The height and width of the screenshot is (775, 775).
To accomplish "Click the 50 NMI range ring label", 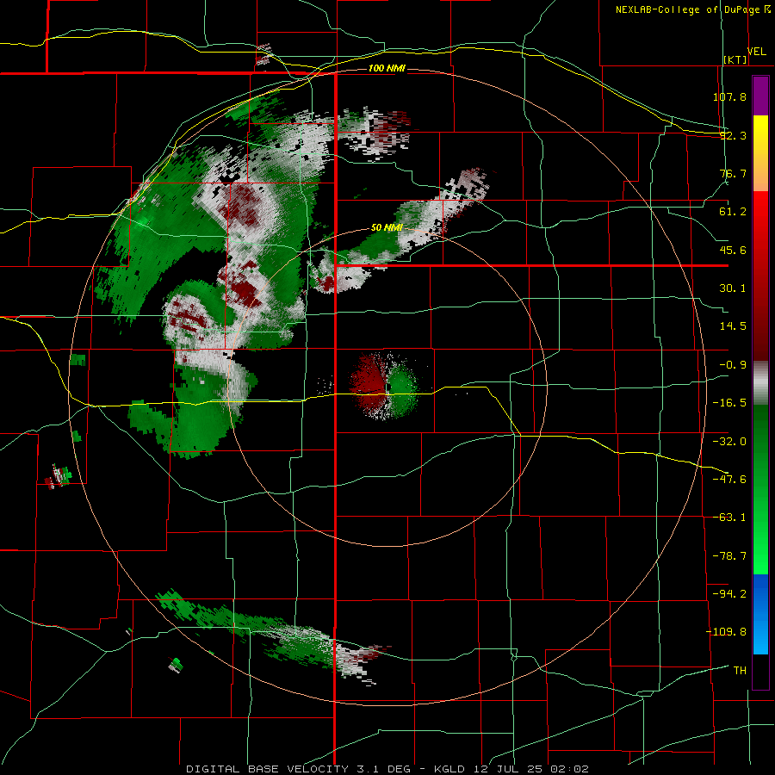I will [387, 228].
